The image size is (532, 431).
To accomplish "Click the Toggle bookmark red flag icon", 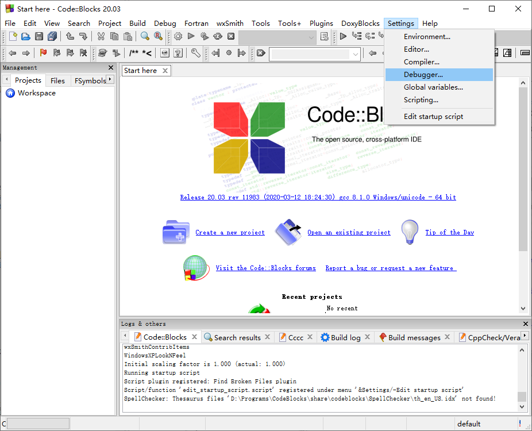I will [x=43, y=53].
